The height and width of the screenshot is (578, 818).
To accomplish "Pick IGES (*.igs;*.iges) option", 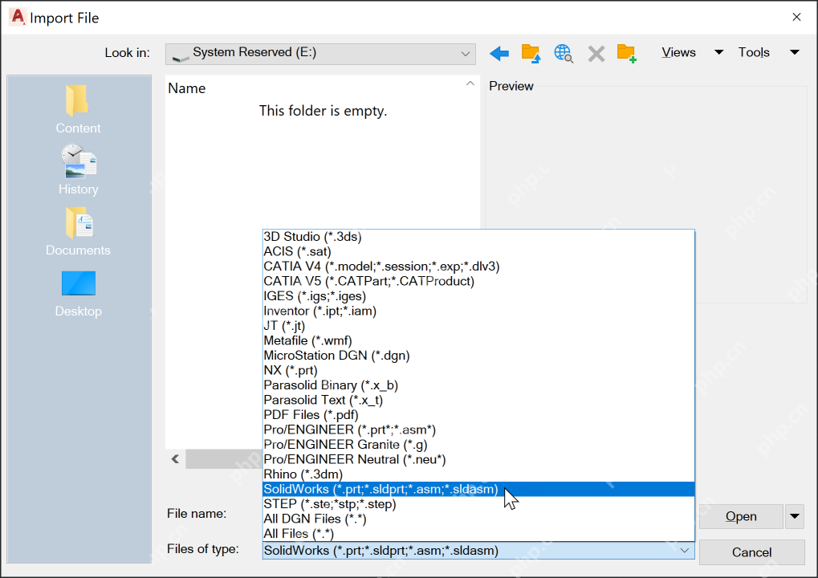I will (478, 296).
